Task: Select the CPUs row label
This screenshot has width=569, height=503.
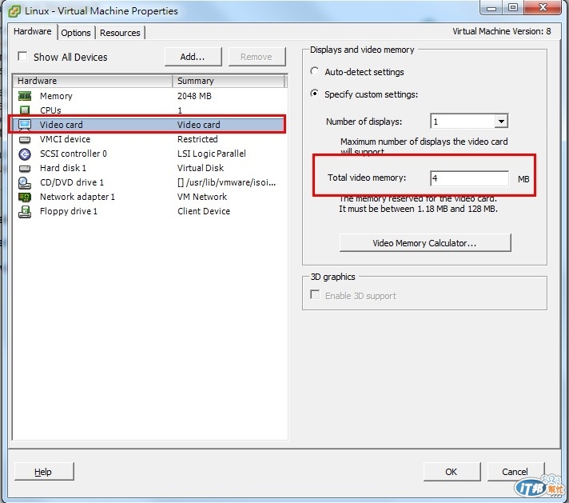Action: [50, 110]
